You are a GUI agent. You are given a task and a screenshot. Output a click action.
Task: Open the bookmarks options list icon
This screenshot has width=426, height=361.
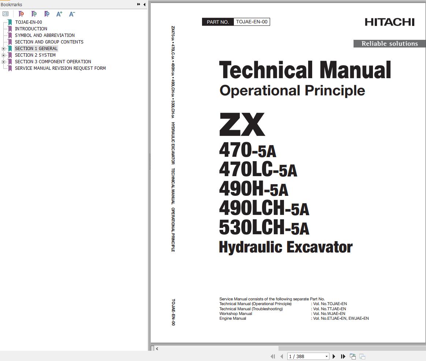point(5,14)
